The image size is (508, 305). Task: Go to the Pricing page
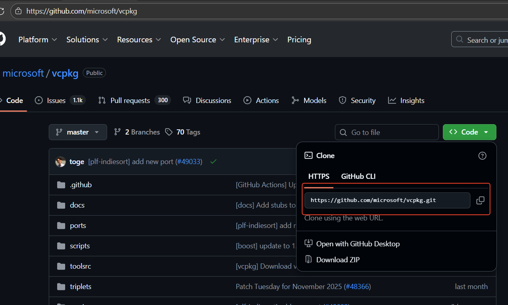click(x=299, y=40)
